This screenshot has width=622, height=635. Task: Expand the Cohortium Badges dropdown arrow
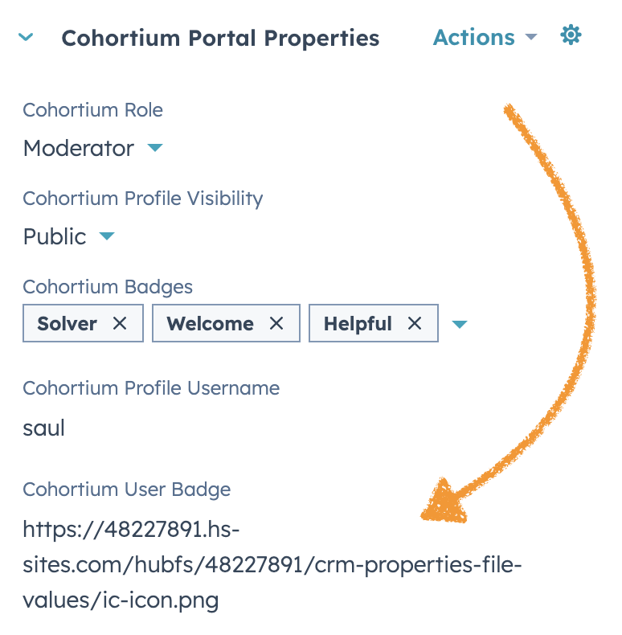[460, 324]
